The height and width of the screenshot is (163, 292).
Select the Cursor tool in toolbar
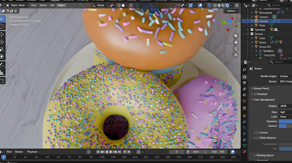pyautogui.click(x=2, y=26)
